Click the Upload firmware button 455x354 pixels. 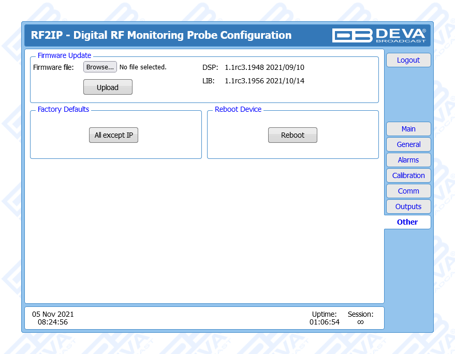pyautogui.click(x=108, y=87)
